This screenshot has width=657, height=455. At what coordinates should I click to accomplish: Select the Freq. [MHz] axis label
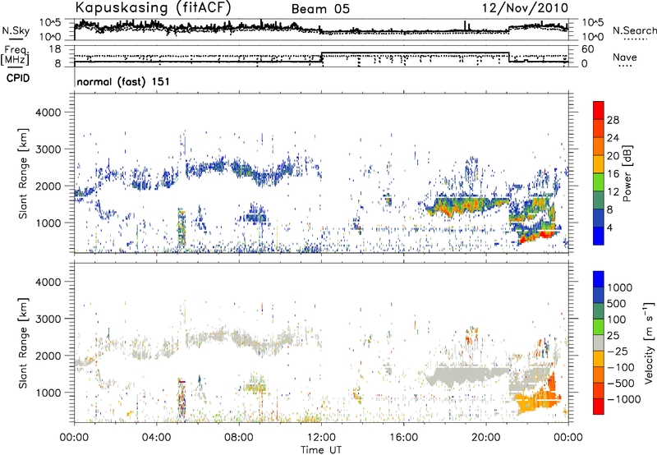15,55
